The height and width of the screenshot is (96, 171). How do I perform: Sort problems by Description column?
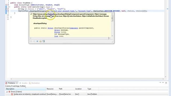pyautogui.click(x=26, y=89)
